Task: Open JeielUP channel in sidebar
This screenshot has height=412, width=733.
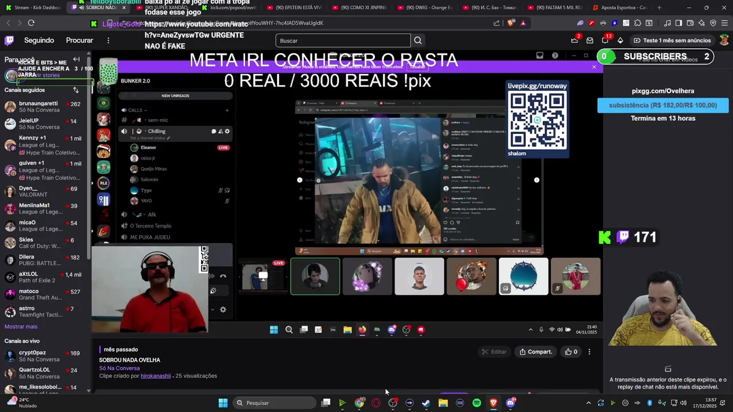Action: 45,124
